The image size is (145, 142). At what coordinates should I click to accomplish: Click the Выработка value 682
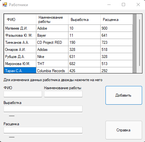click(x=84, y=64)
